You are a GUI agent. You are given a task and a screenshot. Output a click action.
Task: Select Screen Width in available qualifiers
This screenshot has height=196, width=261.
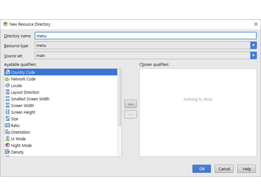coord(22,106)
